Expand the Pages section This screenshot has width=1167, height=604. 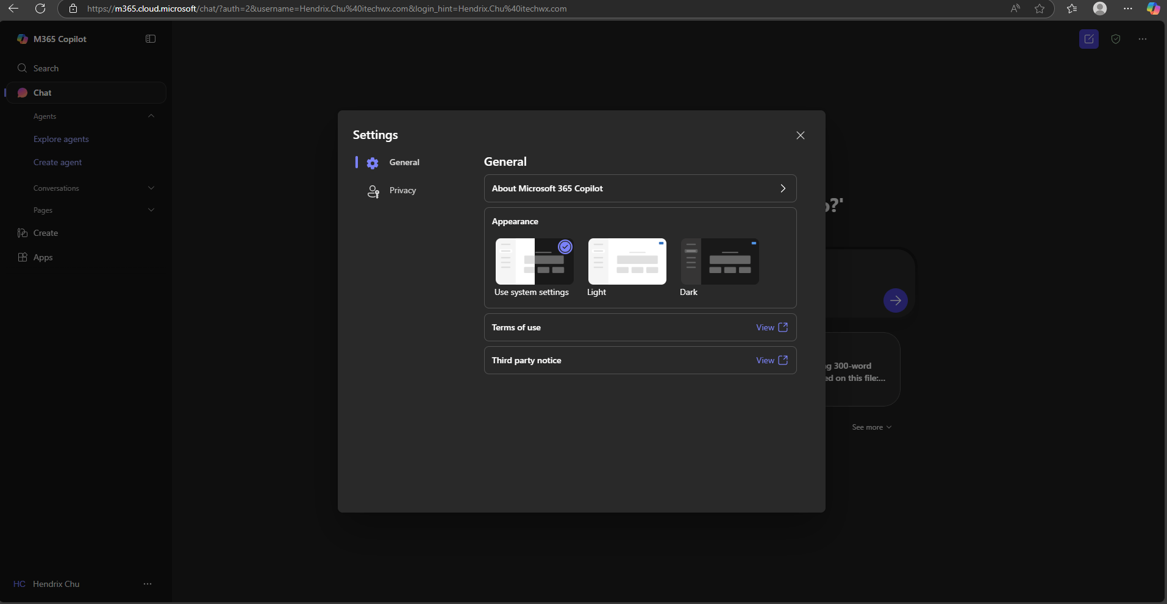click(151, 210)
